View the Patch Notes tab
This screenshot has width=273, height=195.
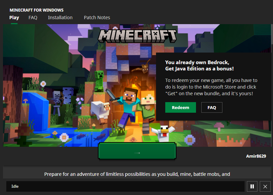pos(97,18)
